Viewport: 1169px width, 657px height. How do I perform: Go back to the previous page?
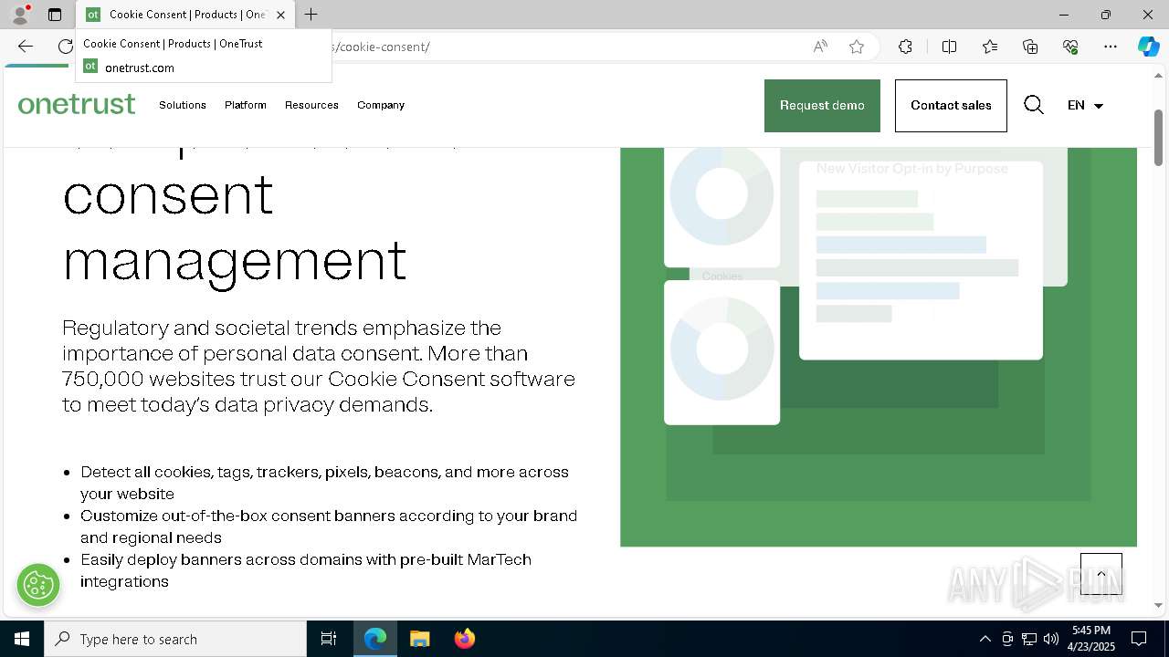26,47
